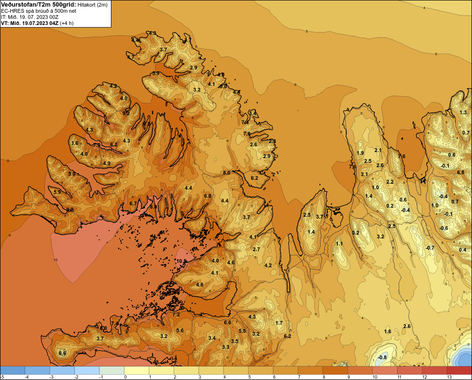The height and width of the screenshot is (380, 472).
Task: Pick the legend swatch between -3 and -2
Action: (x=62, y=371)
